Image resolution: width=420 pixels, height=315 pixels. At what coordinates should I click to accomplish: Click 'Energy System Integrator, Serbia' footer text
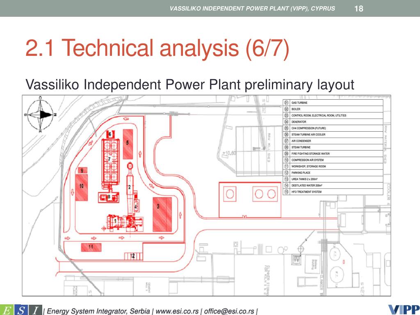tap(98, 311)
